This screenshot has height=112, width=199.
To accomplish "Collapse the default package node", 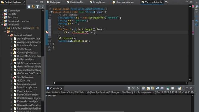I will (8, 35).
